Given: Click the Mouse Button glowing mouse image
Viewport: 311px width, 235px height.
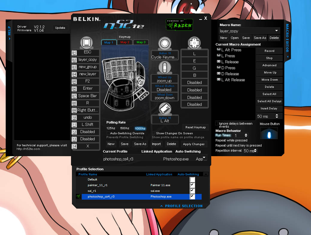Looking at the screenshot, I should 269,133.
